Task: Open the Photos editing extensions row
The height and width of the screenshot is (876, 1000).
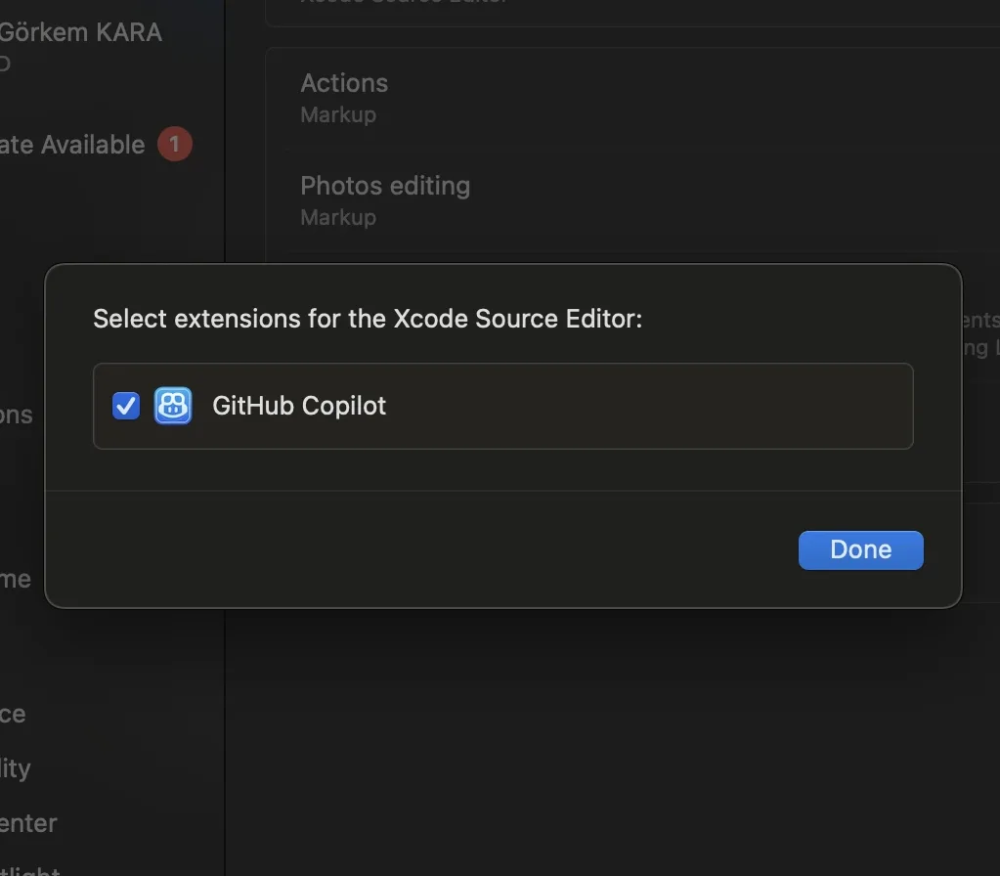Action: point(632,201)
